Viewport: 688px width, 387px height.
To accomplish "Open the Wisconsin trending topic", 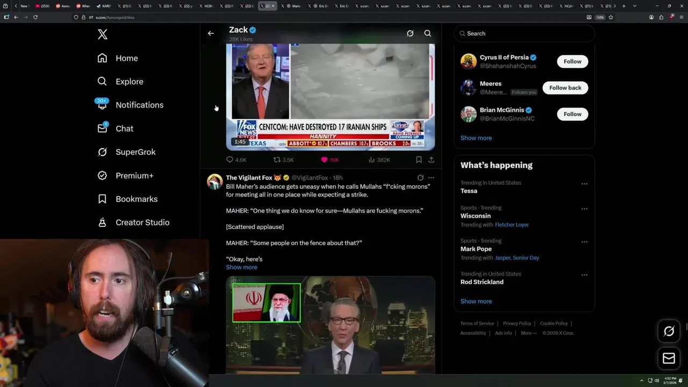I will point(476,216).
